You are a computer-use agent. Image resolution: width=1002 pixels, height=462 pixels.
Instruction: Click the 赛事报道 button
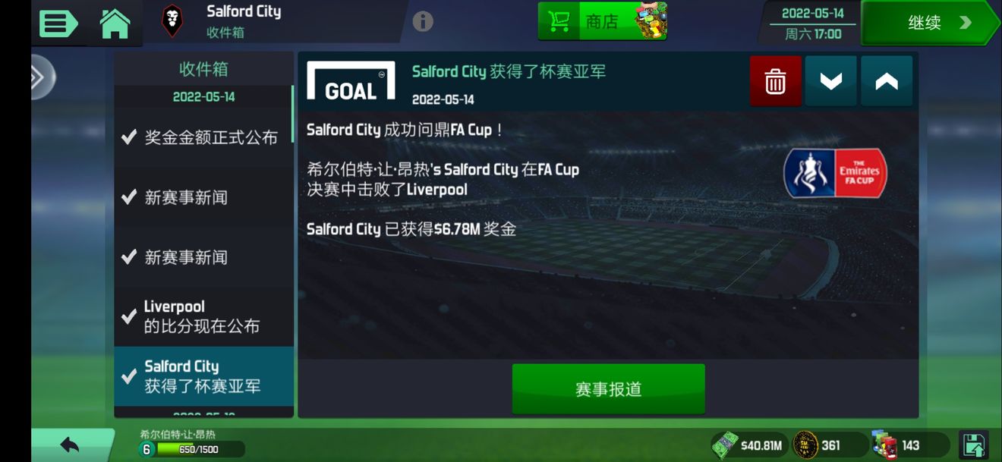point(609,389)
